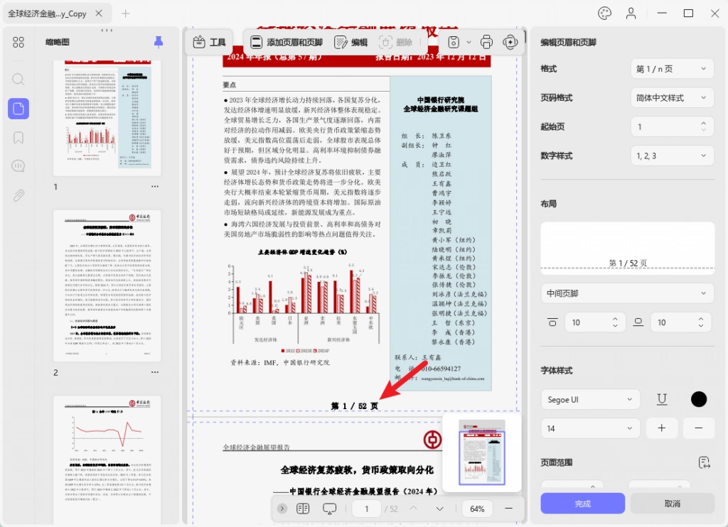Viewport: 728px width, 527px height.
Task: Click the 取消 button
Action: pos(672,504)
